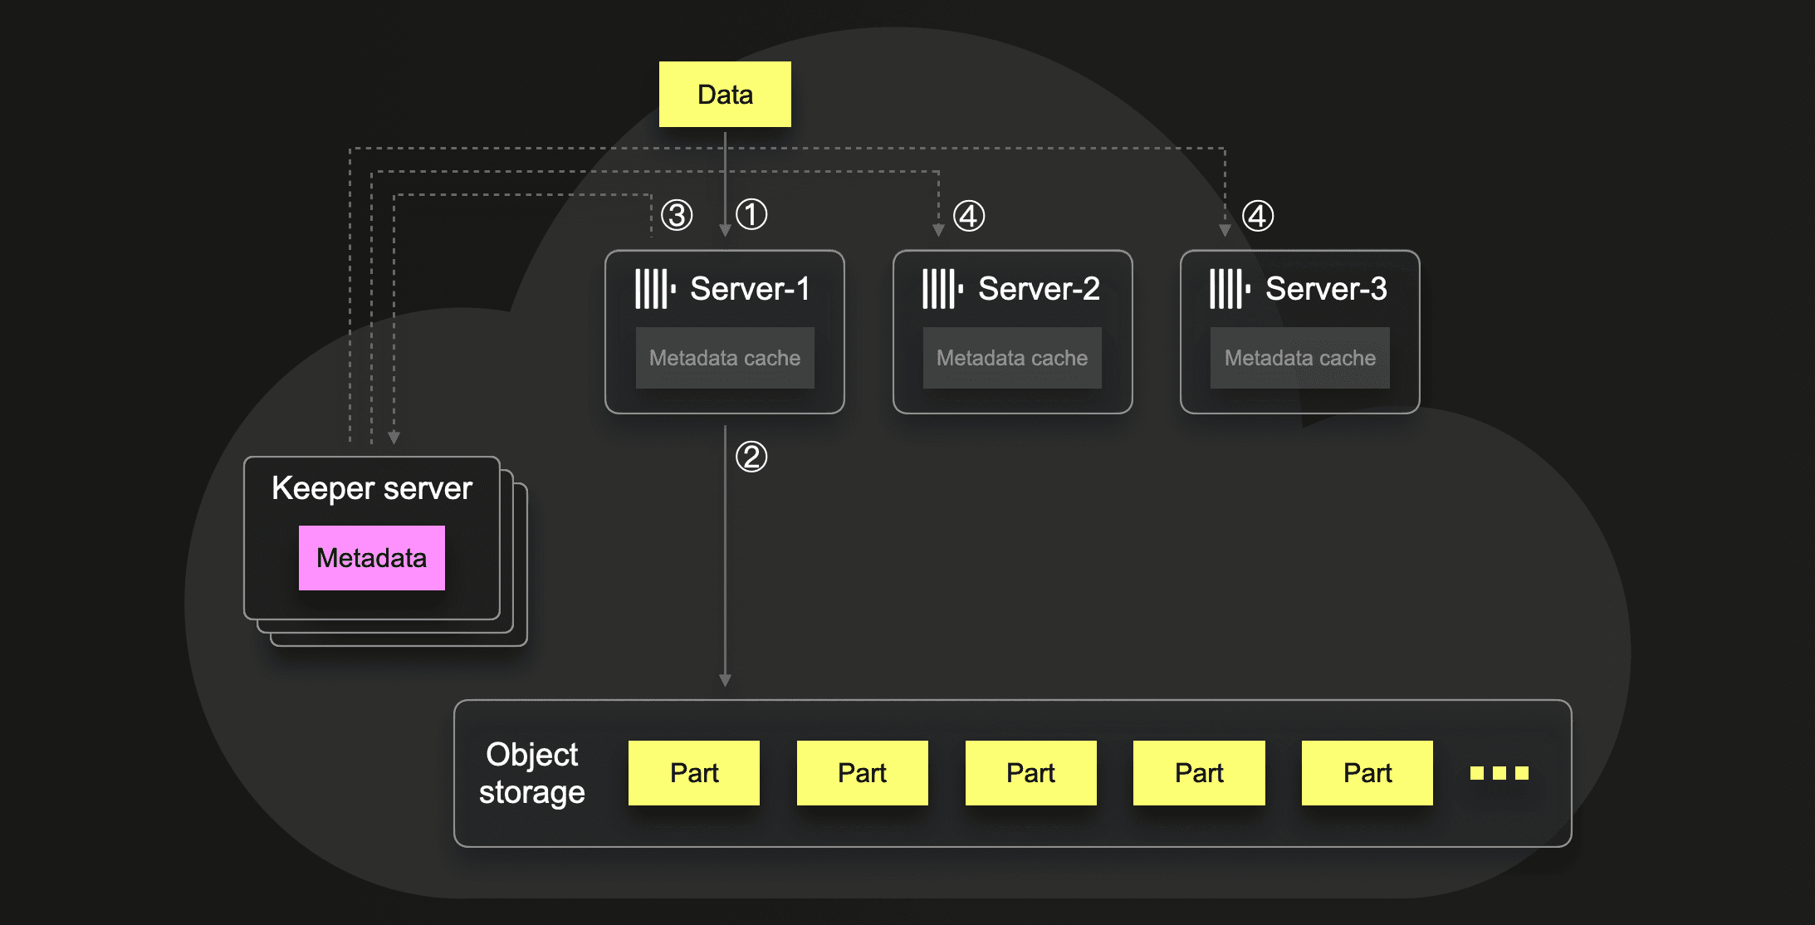The width and height of the screenshot is (1815, 925).
Task: Click the yellow Data box
Action: tap(725, 95)
